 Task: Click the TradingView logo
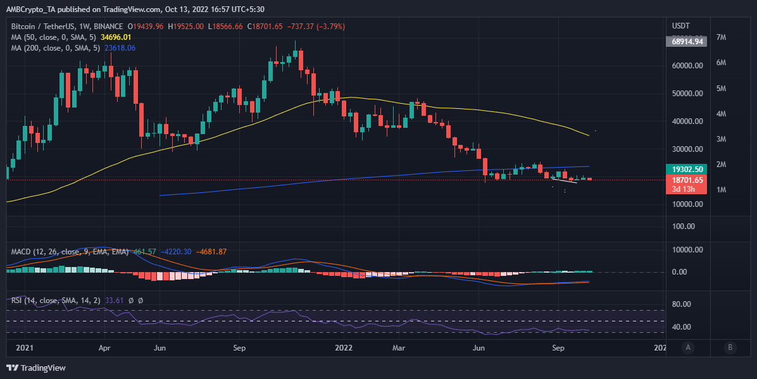36,368
